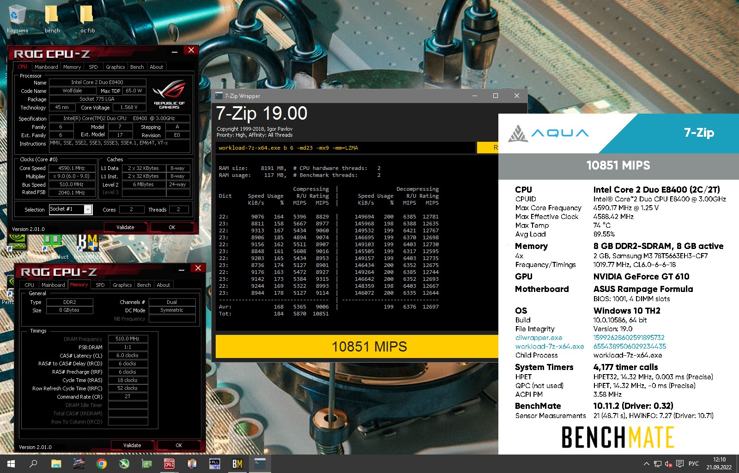Open Graphics tab in bottom CPU-Z window
739x473 pixels.
click(x=122, y=285)
